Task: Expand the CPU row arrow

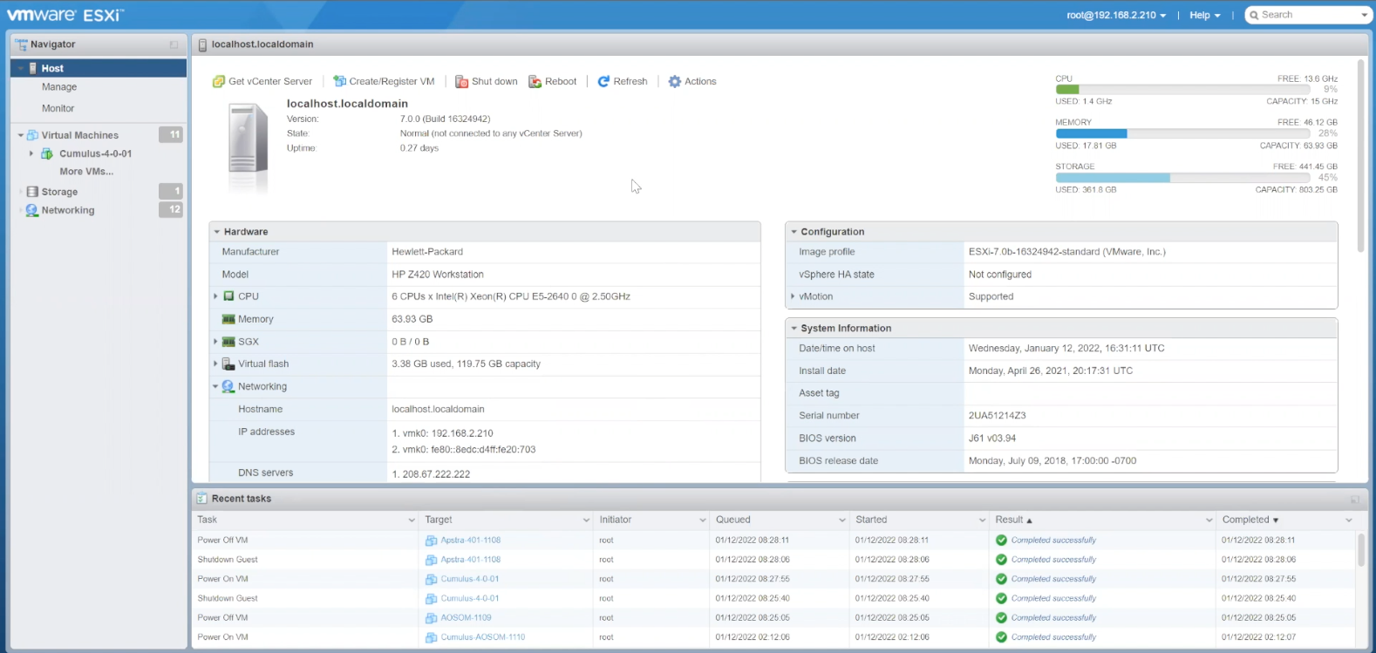Action: coord(215,296)
